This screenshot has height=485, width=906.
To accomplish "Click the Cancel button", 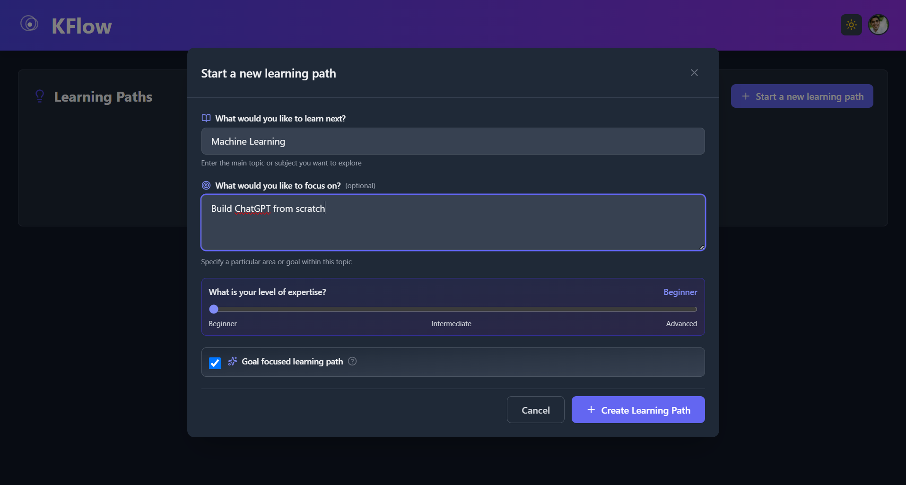I will [x=535, y=409].
